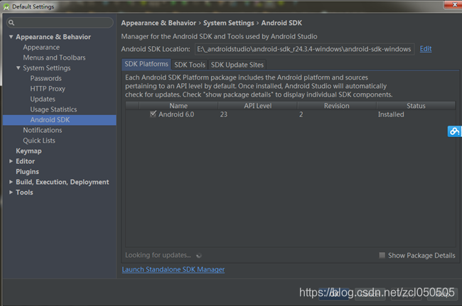This screenshot has height=306, width=462.
Task: Click the Android SDK Location field
Action: 304,49
